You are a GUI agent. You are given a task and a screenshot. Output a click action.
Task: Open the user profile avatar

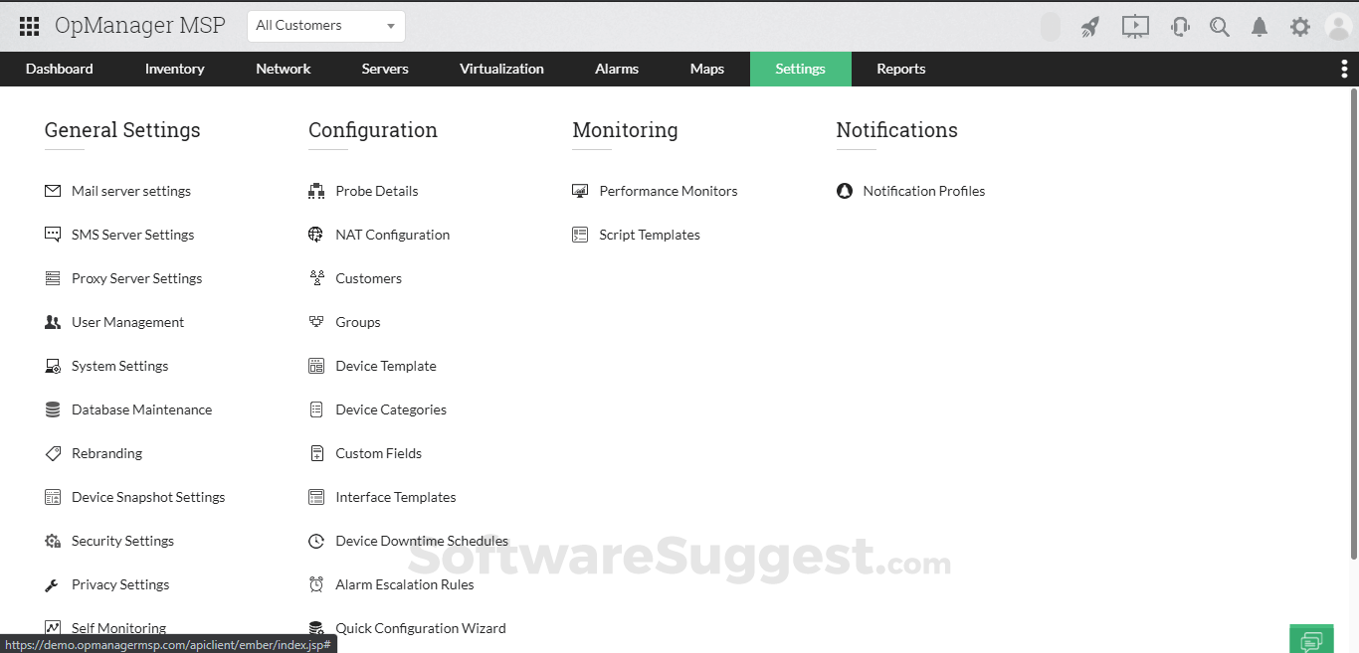point(1338,27)
